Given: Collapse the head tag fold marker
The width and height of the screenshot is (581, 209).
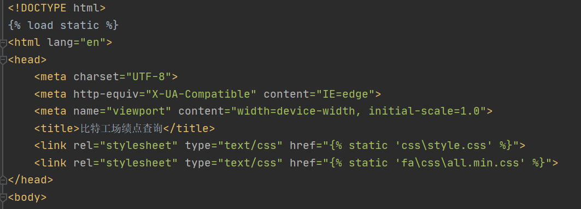Looking at the screenshot, I should [x=3, y=61].
